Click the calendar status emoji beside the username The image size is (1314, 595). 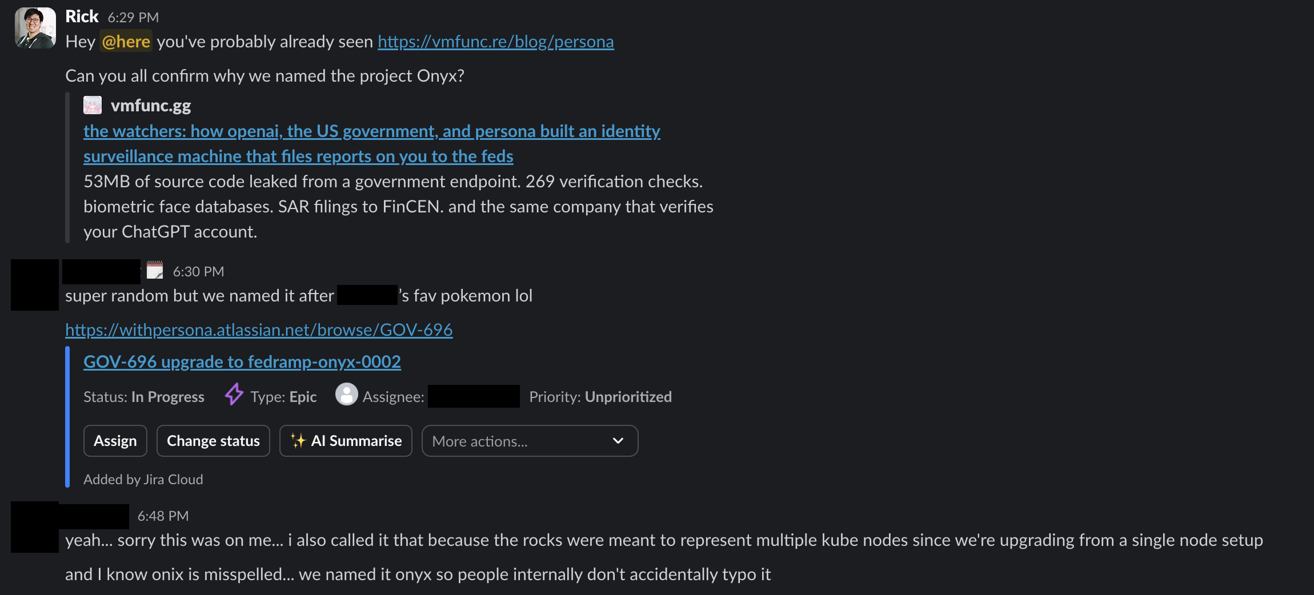pyautogui.click(x=155, y=270)
